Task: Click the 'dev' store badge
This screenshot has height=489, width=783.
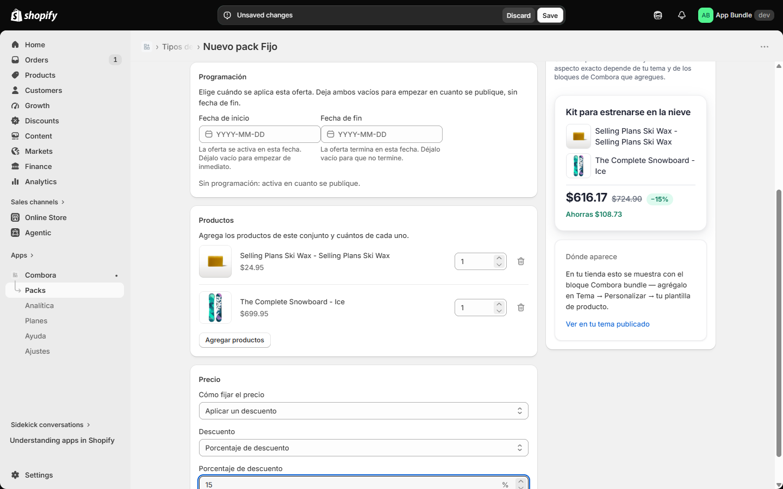Action: 764,15
